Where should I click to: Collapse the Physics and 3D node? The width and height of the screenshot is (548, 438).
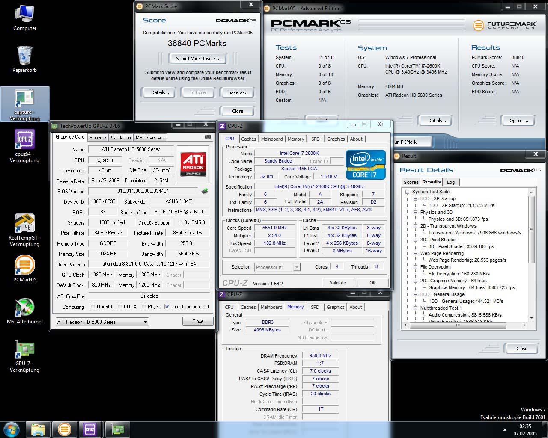tap(415, 212)
